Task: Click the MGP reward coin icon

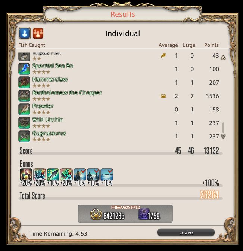Action: point(96,214)
